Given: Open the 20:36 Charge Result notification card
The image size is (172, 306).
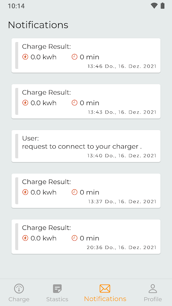Looking at the screenshot, I should coord(86,237).
